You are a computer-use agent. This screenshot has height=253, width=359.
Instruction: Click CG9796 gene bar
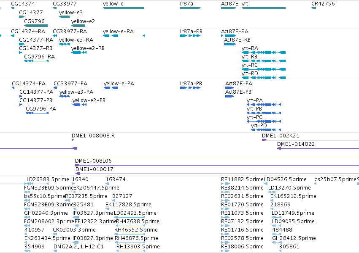coord(36,26)
